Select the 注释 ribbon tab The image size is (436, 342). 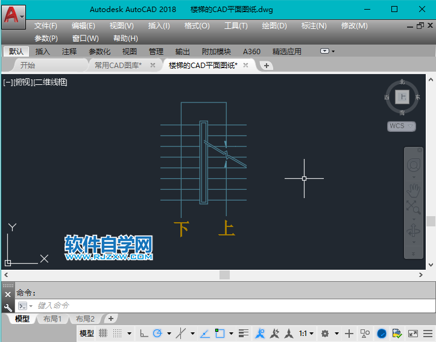click(x=69, y=51)
